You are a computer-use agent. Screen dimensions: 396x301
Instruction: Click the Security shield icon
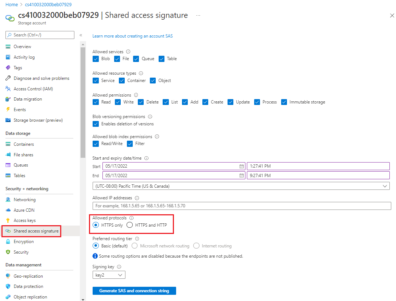tap(8, 252)
